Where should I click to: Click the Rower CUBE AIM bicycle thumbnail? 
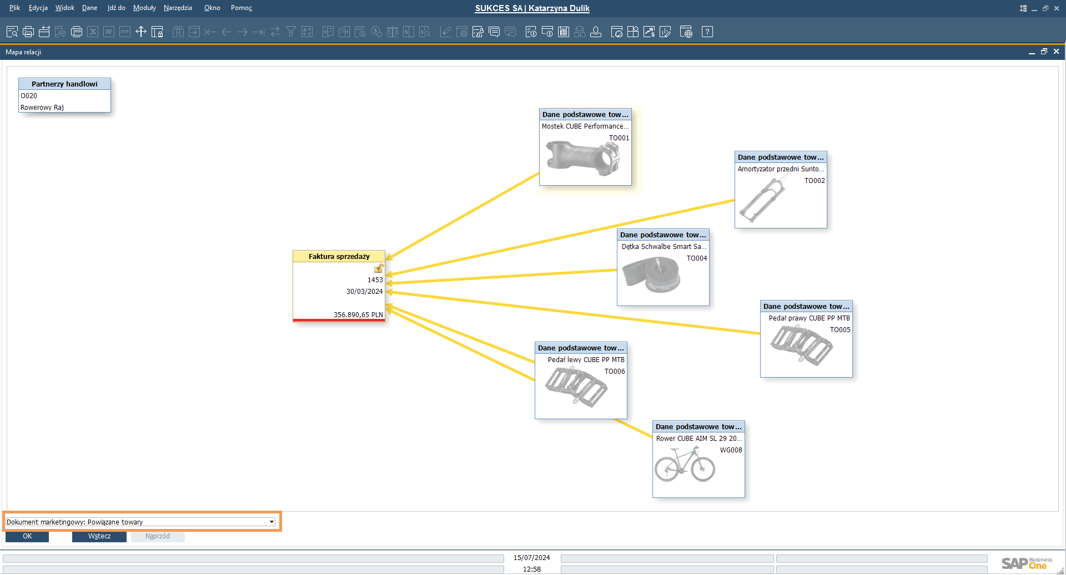pyautogui.click(x=685, y=465)
